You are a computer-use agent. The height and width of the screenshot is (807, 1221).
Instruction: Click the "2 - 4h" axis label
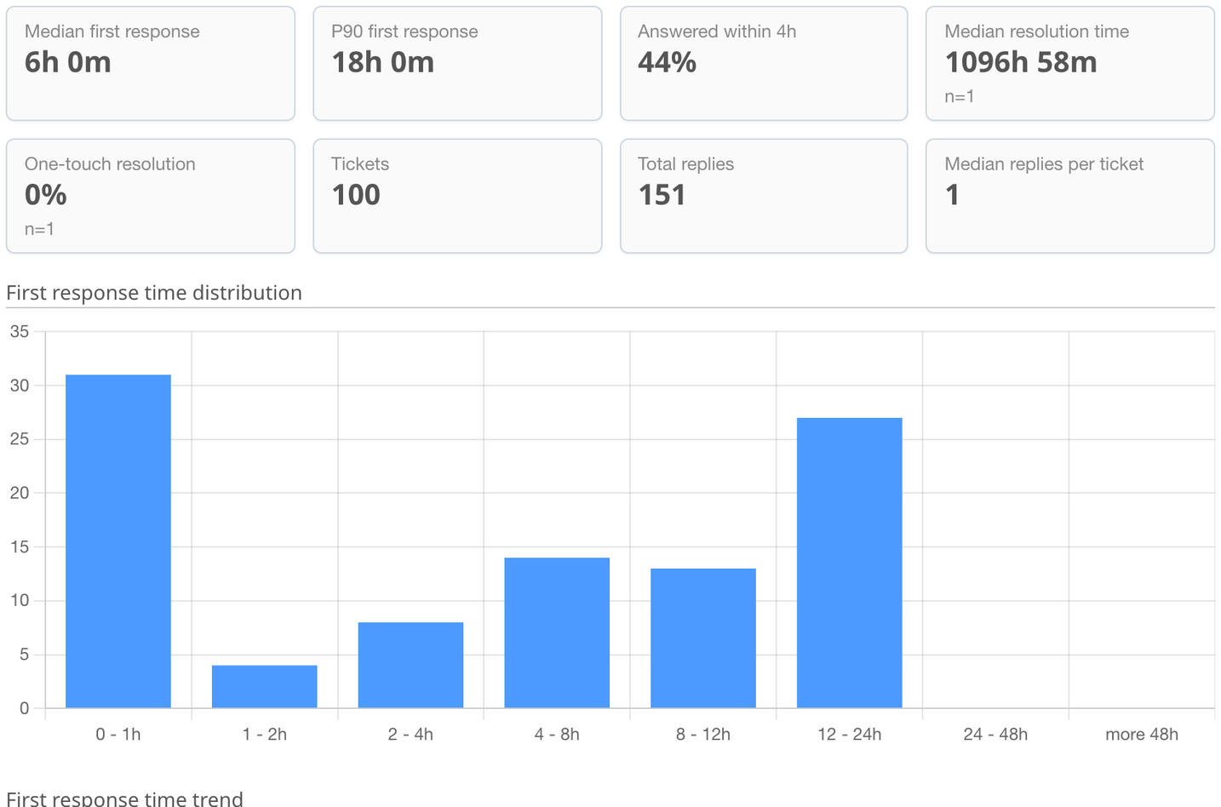point(410,735)
